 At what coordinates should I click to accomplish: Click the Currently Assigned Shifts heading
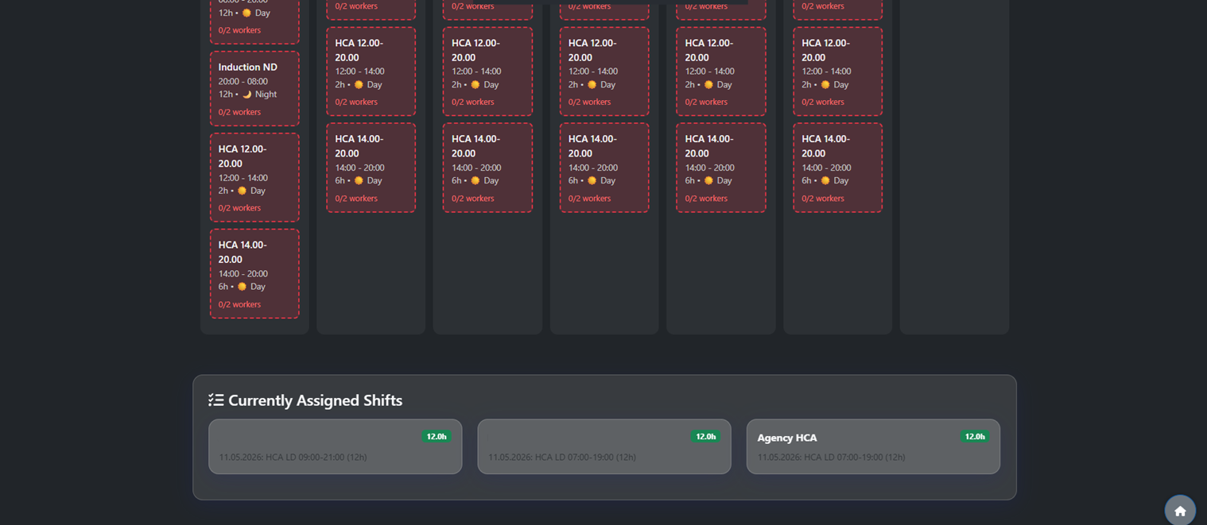pos(315,400)
